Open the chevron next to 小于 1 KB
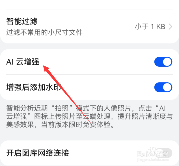This screenshot has width=179, height=166. pyautogui.click(x=170, y=27)
